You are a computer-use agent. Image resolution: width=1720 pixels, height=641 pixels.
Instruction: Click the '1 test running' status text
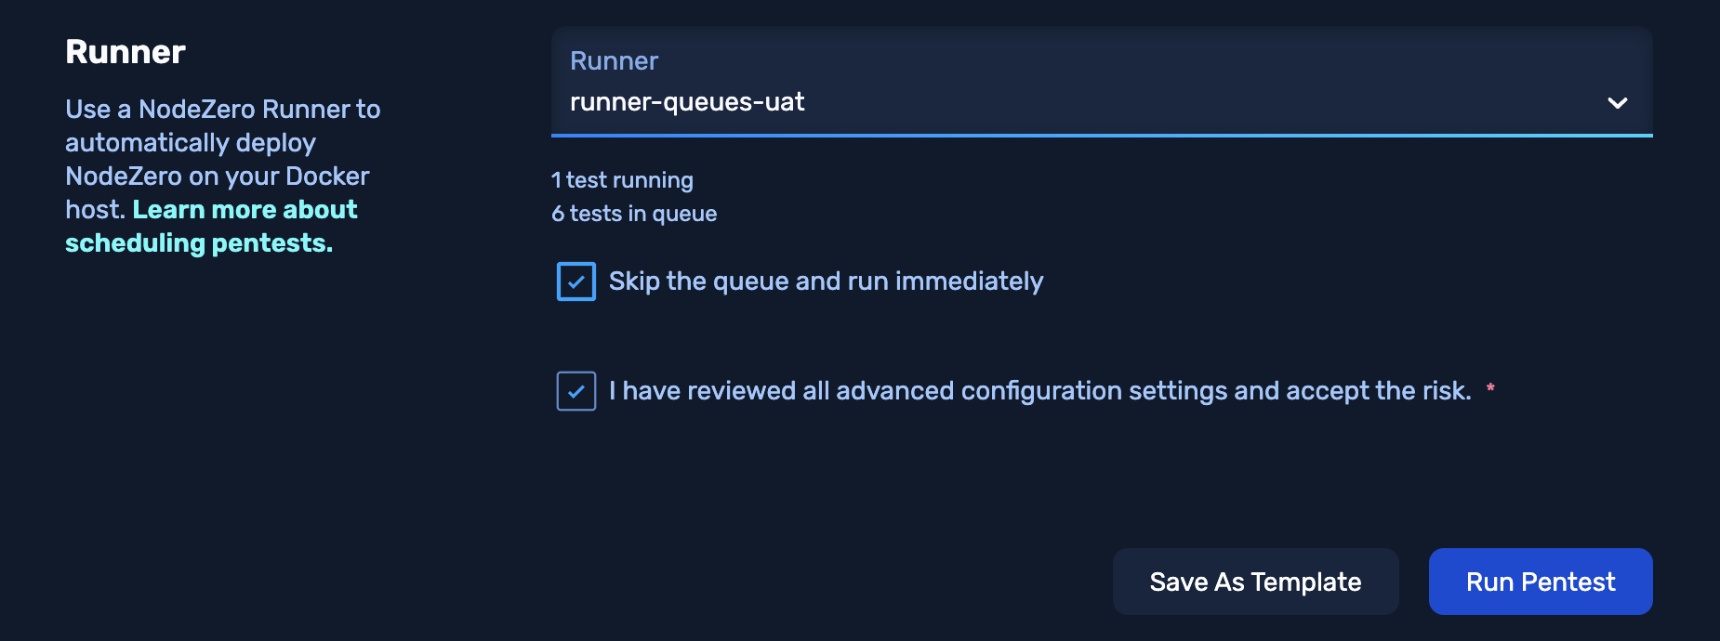[x=622, y=180]
